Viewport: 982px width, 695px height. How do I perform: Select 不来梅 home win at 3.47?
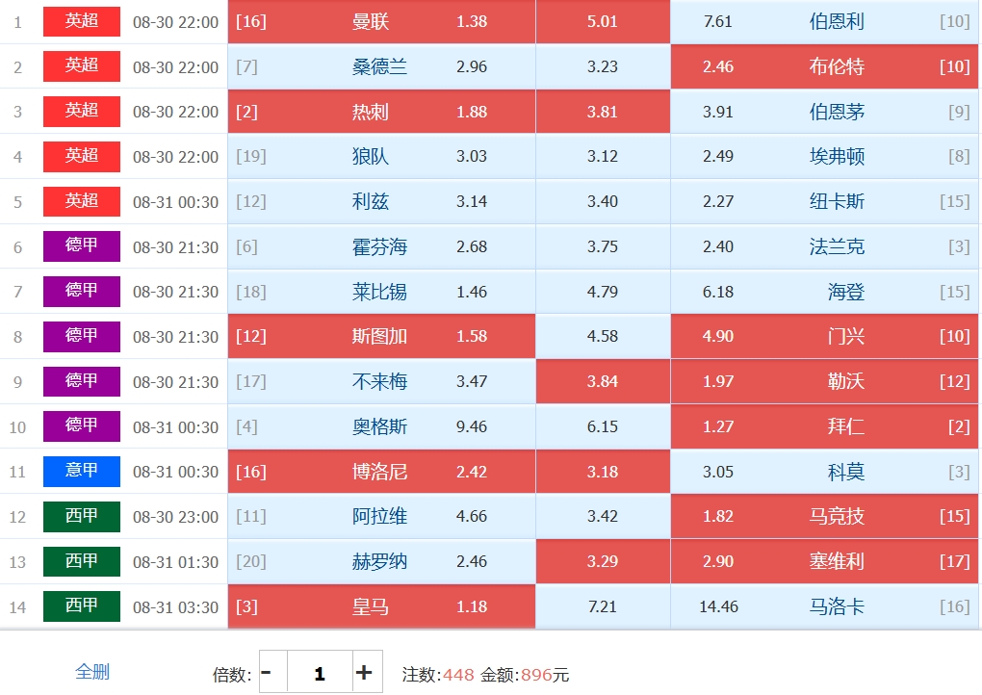coord(381,381)
